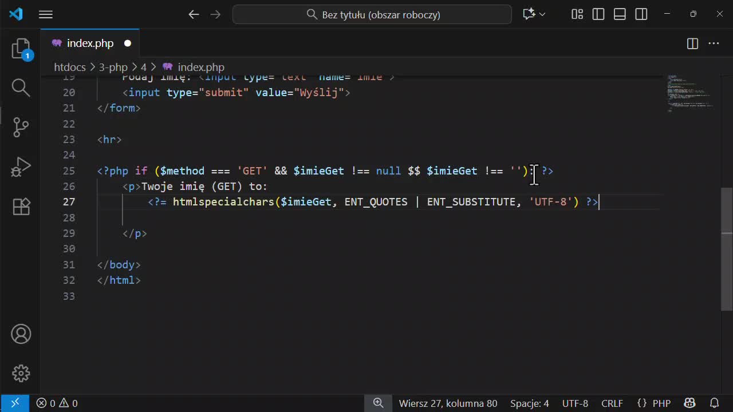Open the Accounts menu icon
Image resolution: width=733 pixels, height=412 pixels.
click(x=21, y=334)
